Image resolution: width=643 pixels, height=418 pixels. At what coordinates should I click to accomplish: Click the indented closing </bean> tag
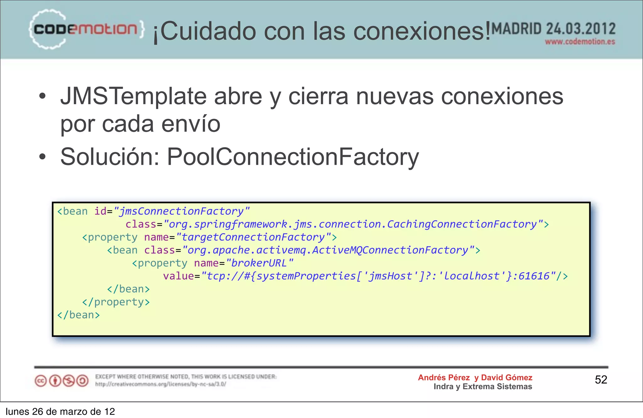[x=128, y=289]
